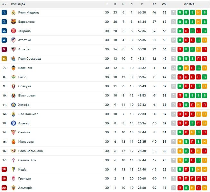The image size is (210, 192).
Task: Click the Вільярреал yellow crest
Action: [14, 96]
